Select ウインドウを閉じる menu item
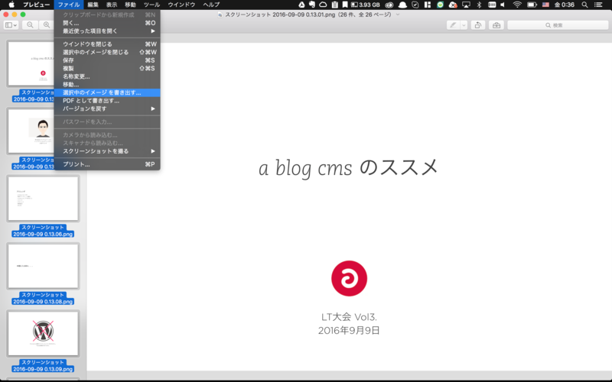Screen dimensions: 612x382 [x=107, y=44]
